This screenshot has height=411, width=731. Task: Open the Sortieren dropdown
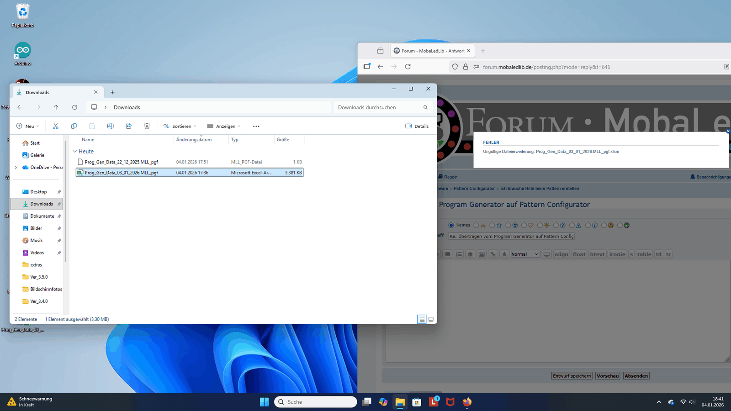coord(180,126)
